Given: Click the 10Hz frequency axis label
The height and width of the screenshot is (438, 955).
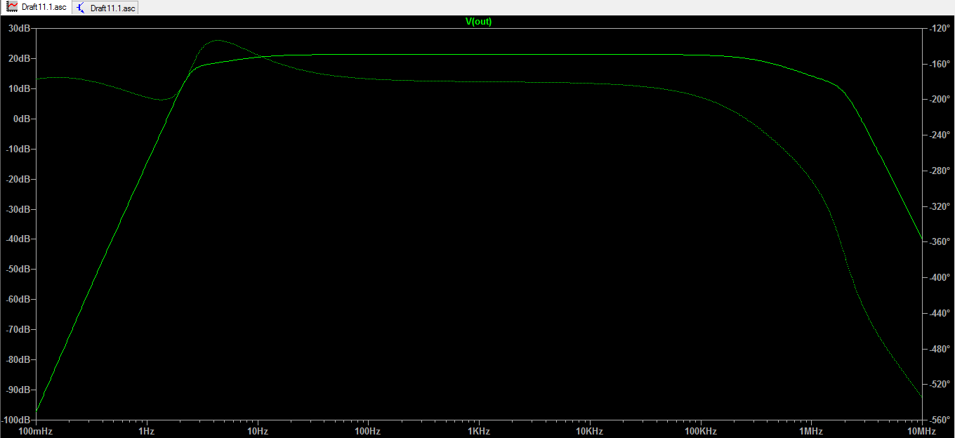Looking at the screenshot, I should coord(257,430).
